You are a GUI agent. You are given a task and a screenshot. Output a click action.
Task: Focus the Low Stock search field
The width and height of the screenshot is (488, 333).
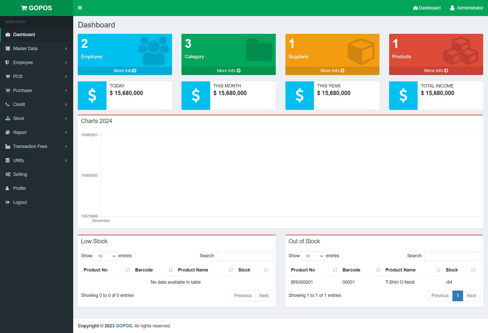[245, 256]
